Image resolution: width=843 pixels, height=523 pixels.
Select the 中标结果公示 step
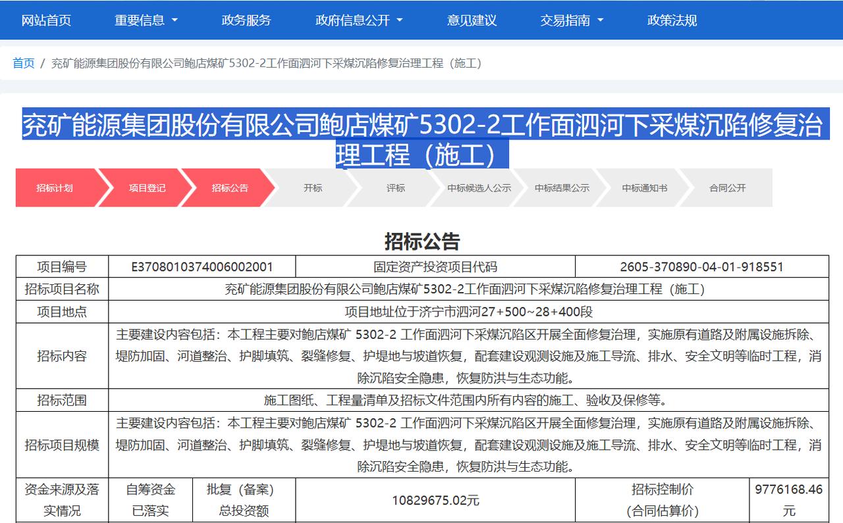click(x=562, y=188)
